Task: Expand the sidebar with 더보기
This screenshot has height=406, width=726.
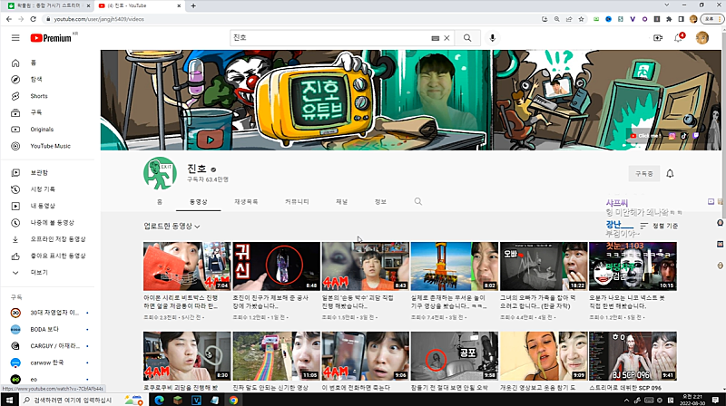Action: pyautogui.click(x=39, y=272)
